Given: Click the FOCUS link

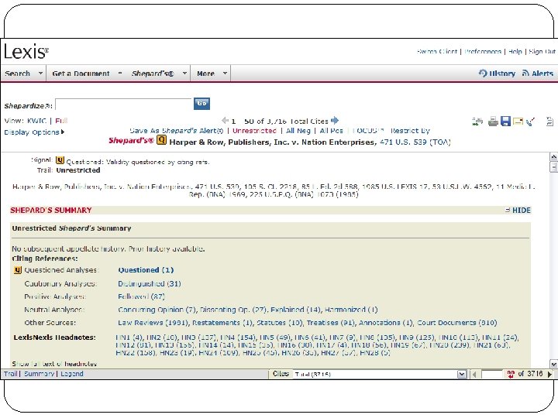Looking at the screenshot, I should click(368, 131).
